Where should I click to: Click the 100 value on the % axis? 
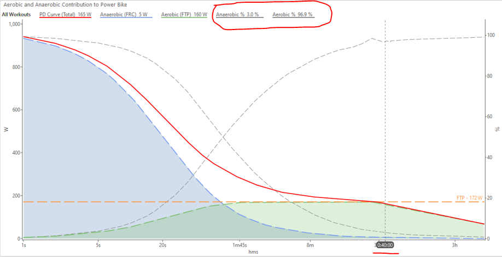tap(490, 35)
